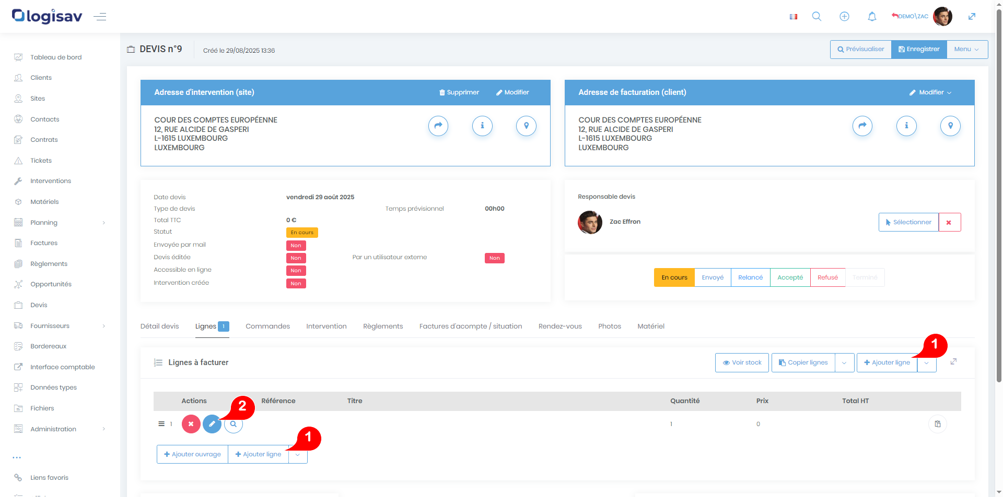Image resolution: width=1003 pixels, height=497 pixels.
Task: Click the Enregistrer button
Action: [x=919, y=49]
